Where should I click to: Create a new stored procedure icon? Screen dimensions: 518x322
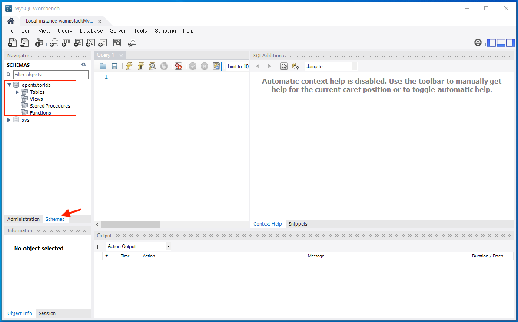click(90, 43)
